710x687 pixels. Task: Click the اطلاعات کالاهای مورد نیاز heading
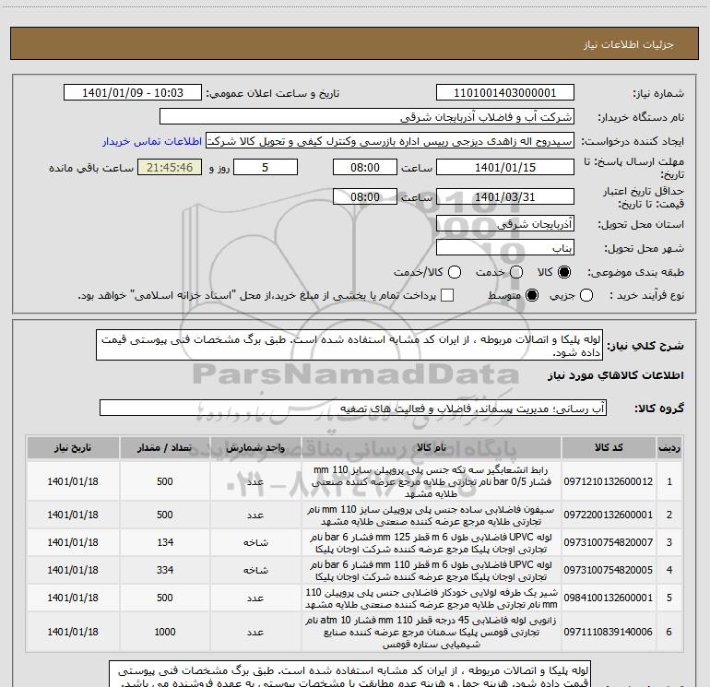coord(616,375)
